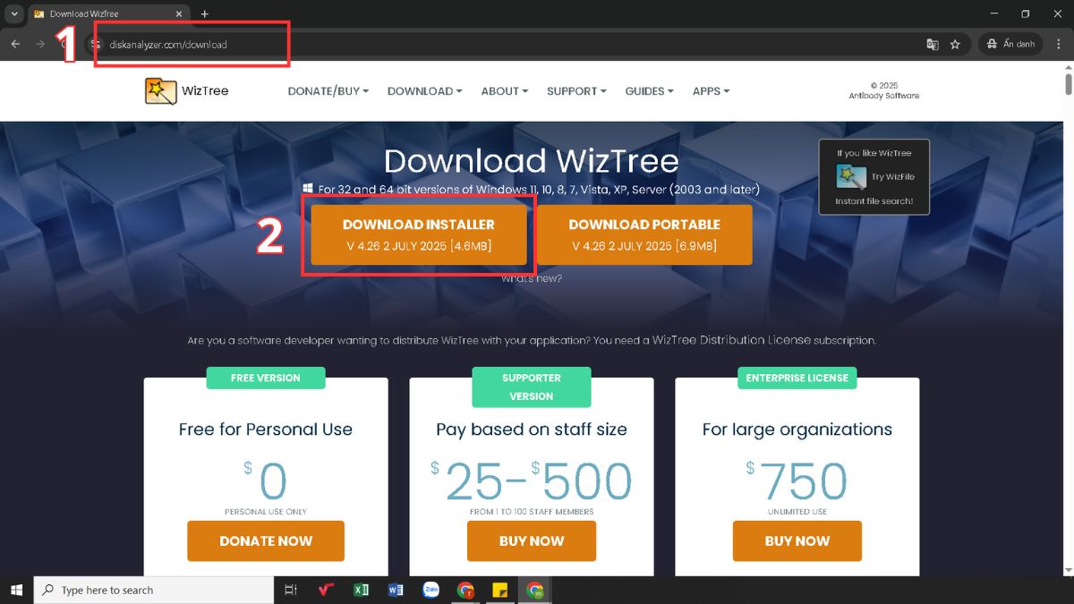This screenshot has width=1074, height=604.
Task: Open Zalo from the taskbar
Action: [x=430, y=590]
